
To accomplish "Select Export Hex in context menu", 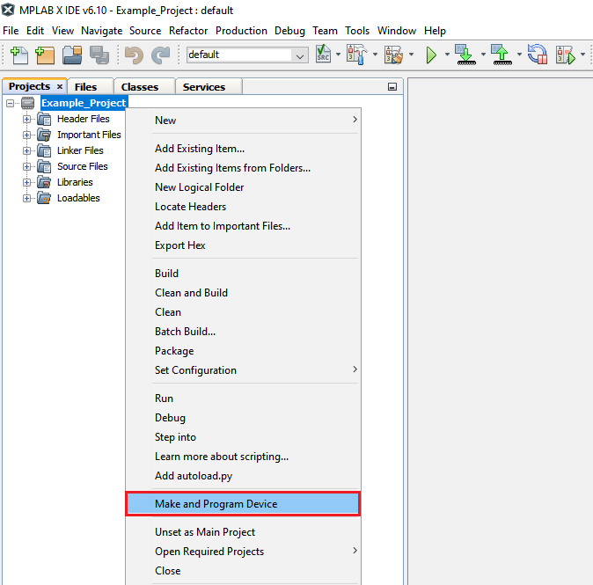I will pos(243,245).
